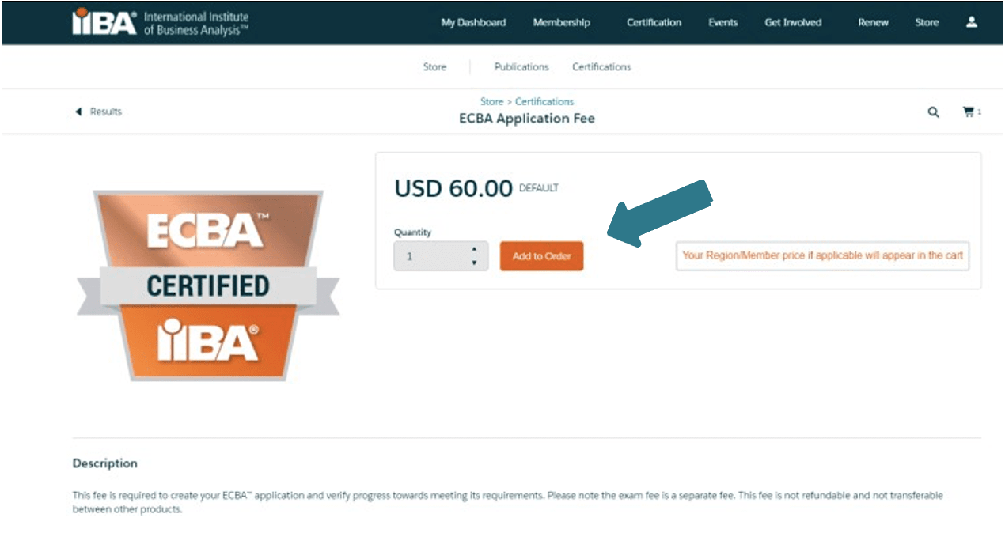Expand the Get Involved menu
This screenshot has height=533, width=1005.
pos(792,22)
